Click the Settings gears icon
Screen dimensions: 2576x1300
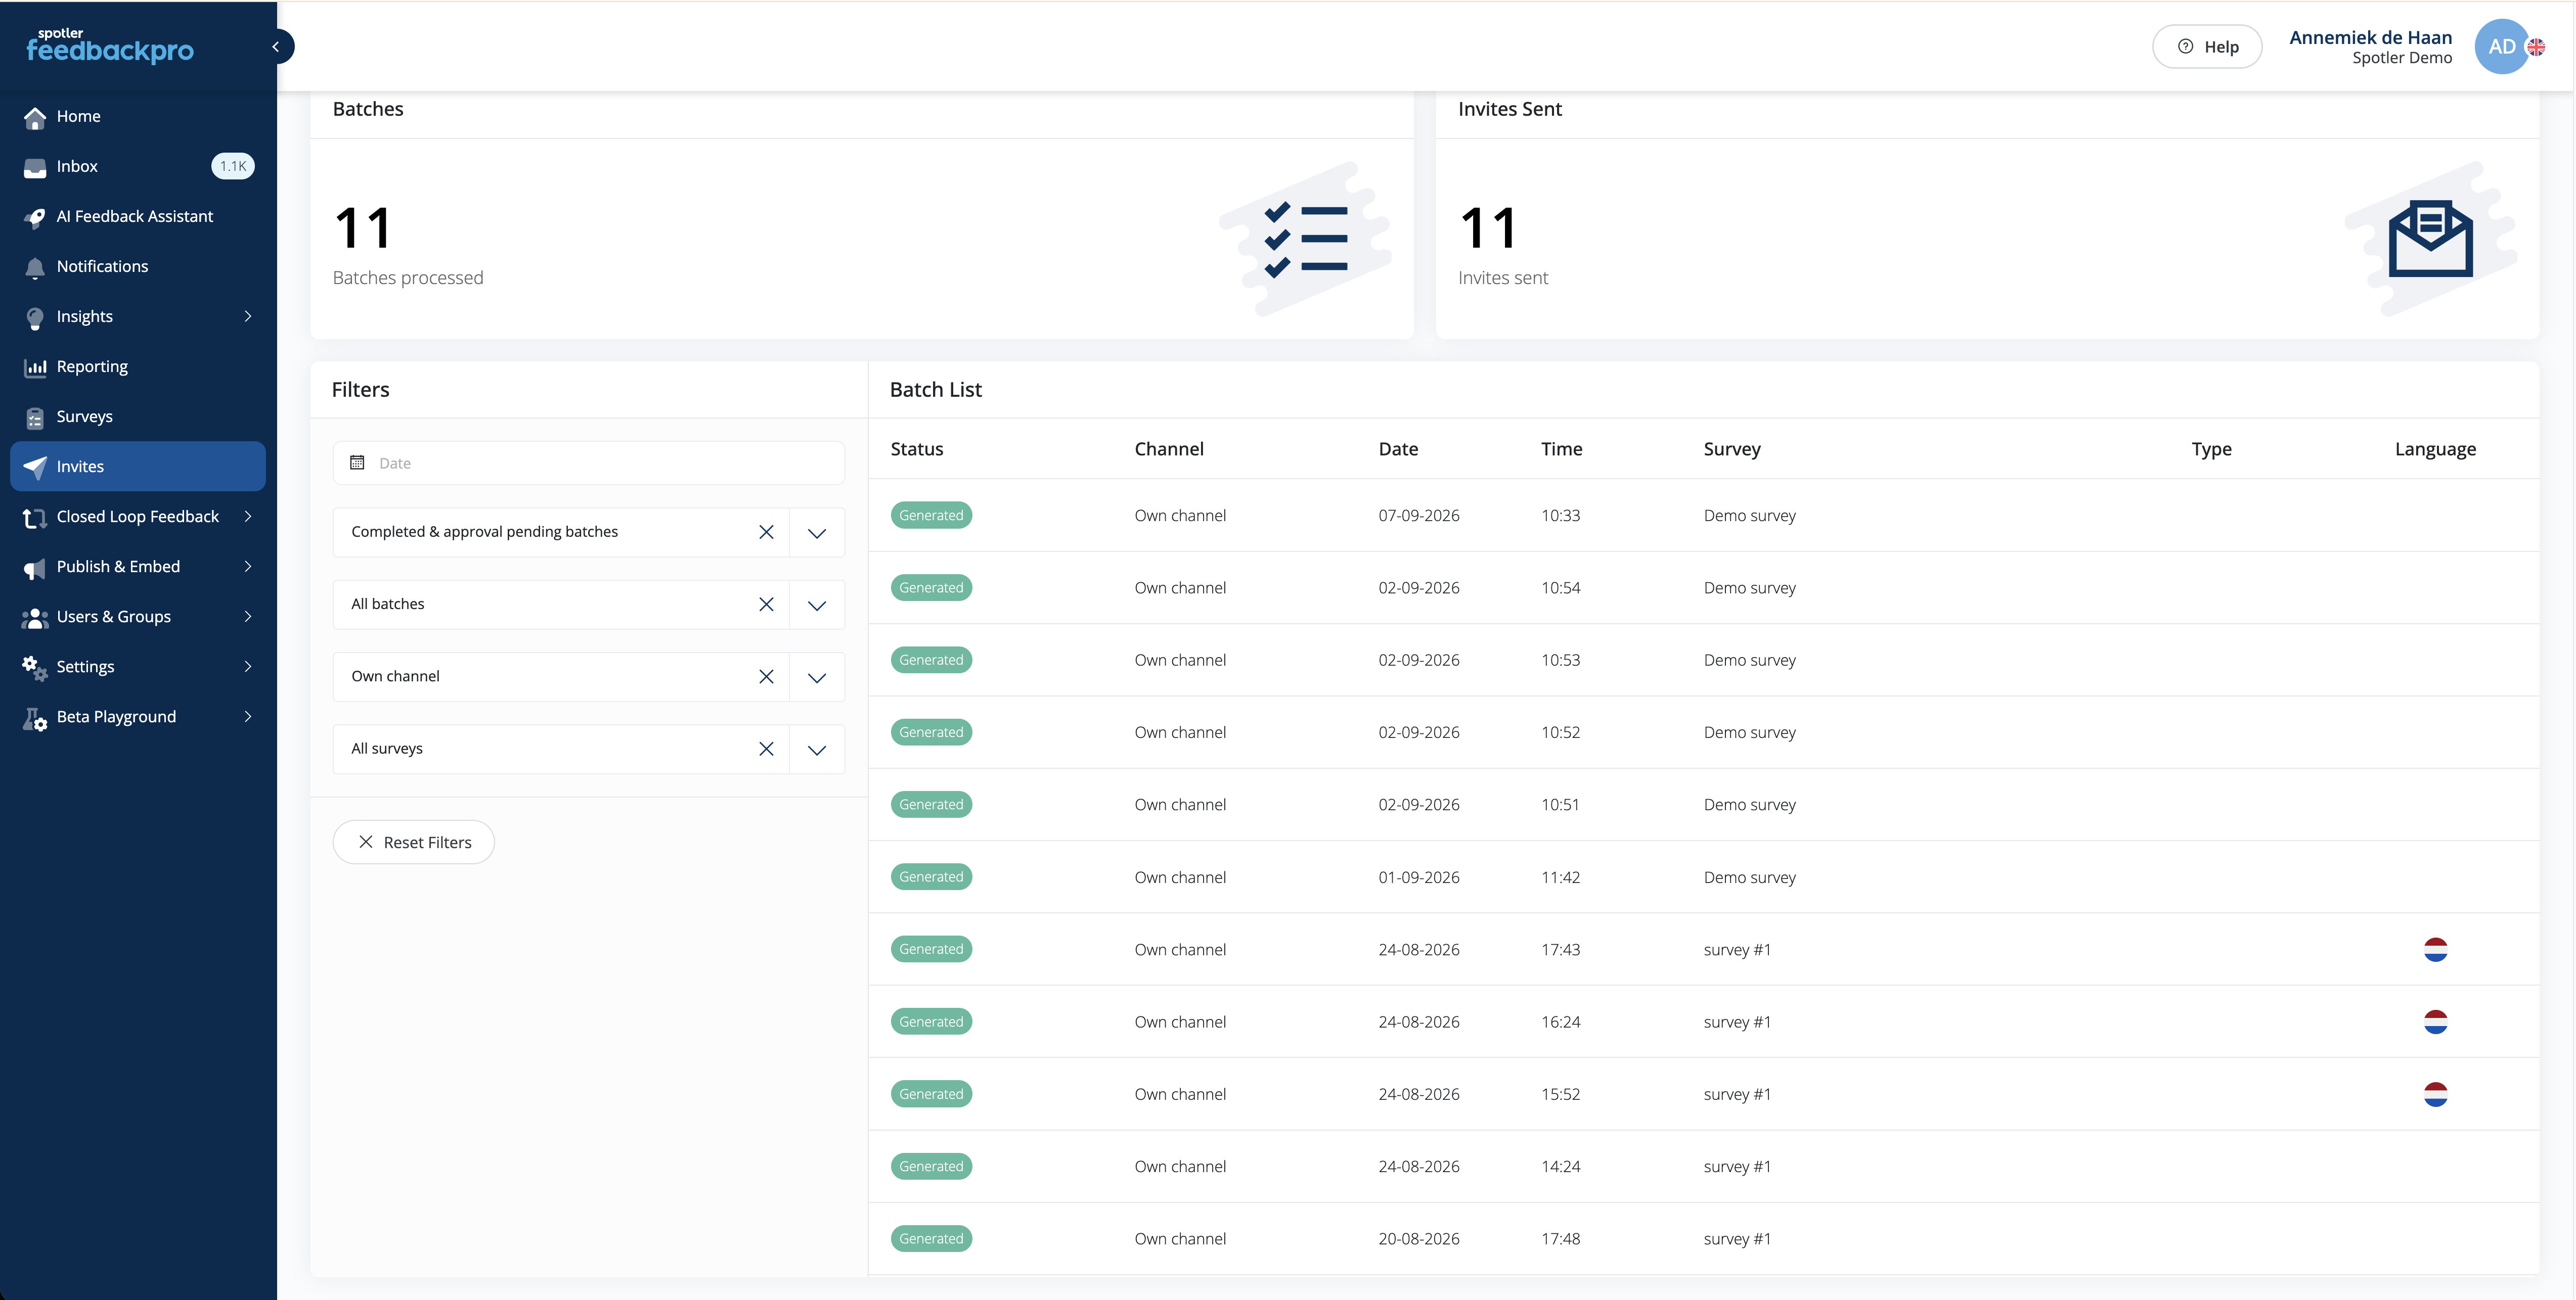[35, 668]
